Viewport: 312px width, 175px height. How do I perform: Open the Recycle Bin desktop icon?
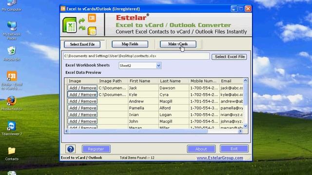(12, 54)
